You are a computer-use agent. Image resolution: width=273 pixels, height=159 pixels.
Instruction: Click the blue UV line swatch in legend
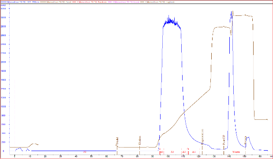[x=4, y=2]
